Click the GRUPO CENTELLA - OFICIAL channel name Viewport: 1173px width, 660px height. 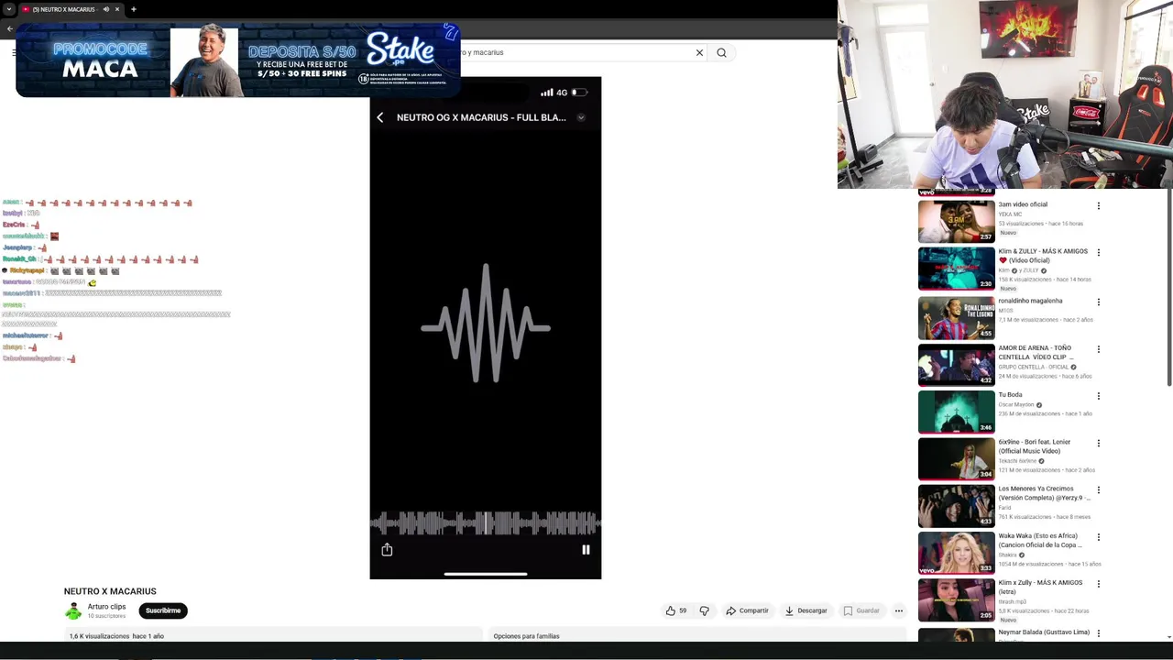click(x=1034, y=367)
